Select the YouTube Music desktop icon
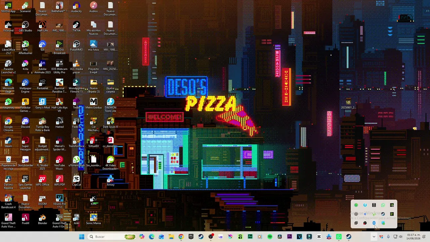This screenshot has height=242, width=430. click(59, 163)
